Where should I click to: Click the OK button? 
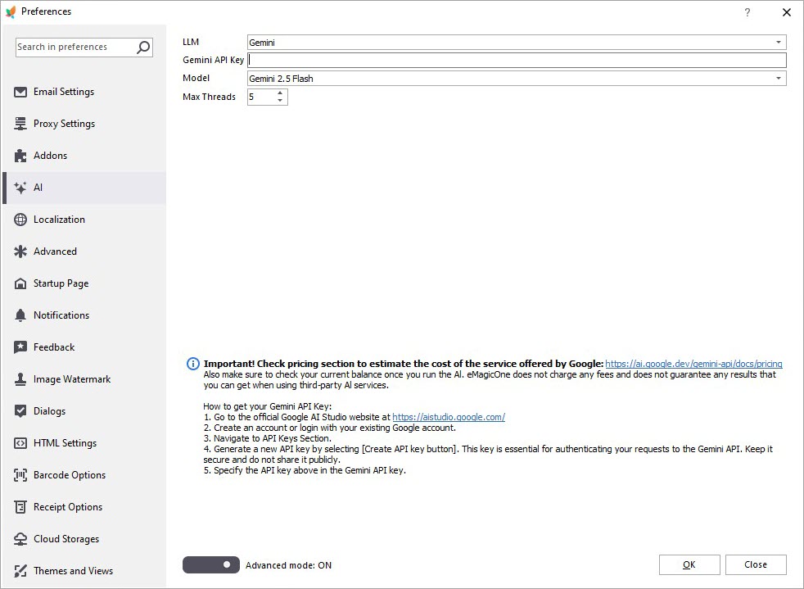click(689, 565)
